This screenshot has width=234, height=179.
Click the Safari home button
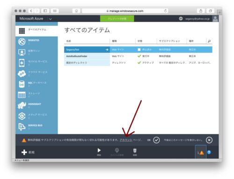click(x=76, y=11)
